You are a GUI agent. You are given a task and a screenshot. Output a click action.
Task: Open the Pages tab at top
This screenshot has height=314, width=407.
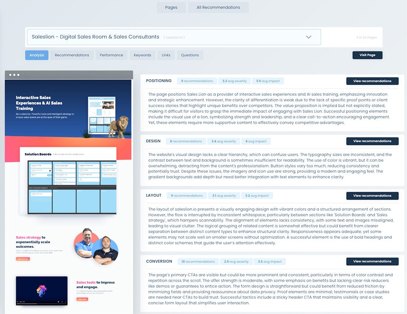tap(171, 7)
